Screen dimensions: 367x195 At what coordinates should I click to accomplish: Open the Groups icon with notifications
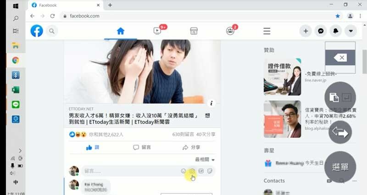pos(230,31)
